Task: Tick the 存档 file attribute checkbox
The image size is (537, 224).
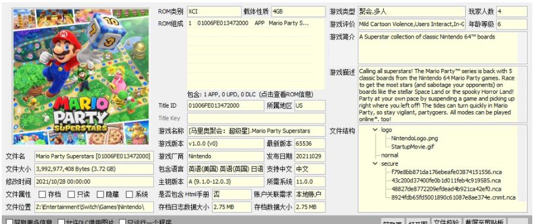Action: coord(42,194)
